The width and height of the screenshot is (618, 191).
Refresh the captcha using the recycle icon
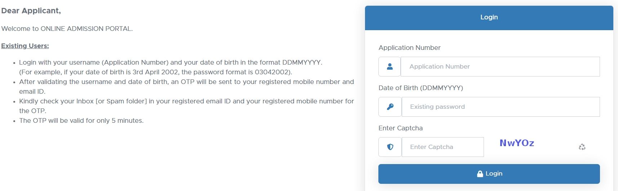(582, 147)
